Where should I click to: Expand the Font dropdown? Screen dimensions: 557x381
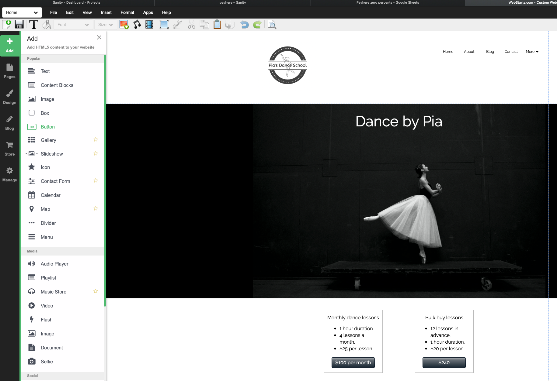click(73, 25)
